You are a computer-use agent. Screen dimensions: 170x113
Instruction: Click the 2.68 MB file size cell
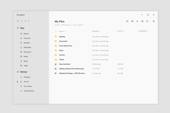[120, 64]
